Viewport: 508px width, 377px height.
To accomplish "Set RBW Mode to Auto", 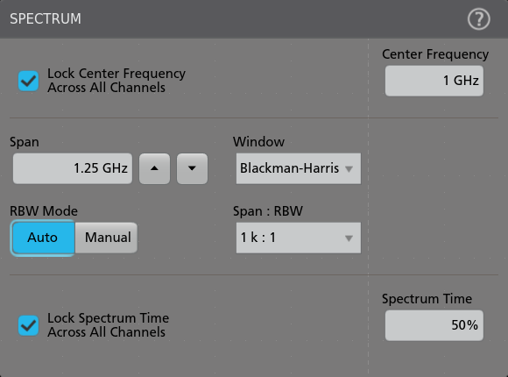I will click(x=43, y=238).
